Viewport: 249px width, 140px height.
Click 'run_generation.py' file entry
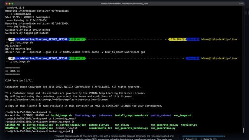coord(163,128)
